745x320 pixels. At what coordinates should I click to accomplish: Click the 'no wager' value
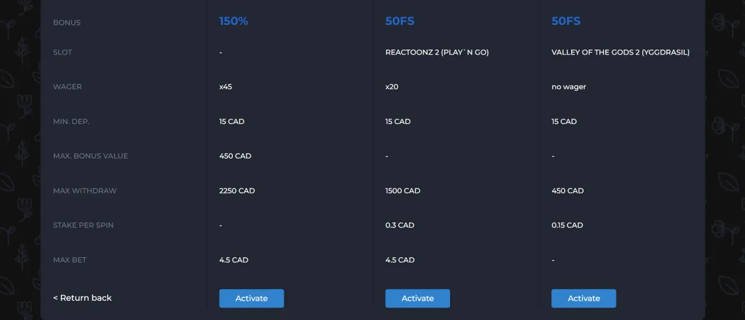[569, 87]
